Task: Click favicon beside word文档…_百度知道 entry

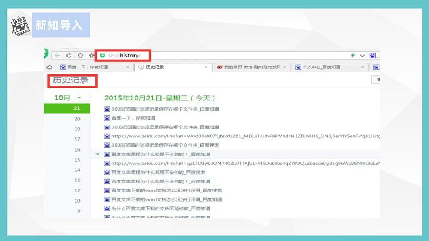Action: coord(106,199)
